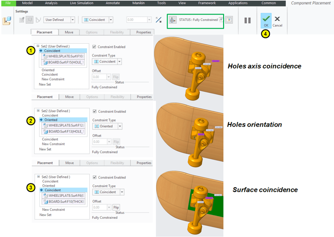Toggle the 3D dragger icon beside STATUS
This screenshot has height=237, width=334.
coord(173,20)
